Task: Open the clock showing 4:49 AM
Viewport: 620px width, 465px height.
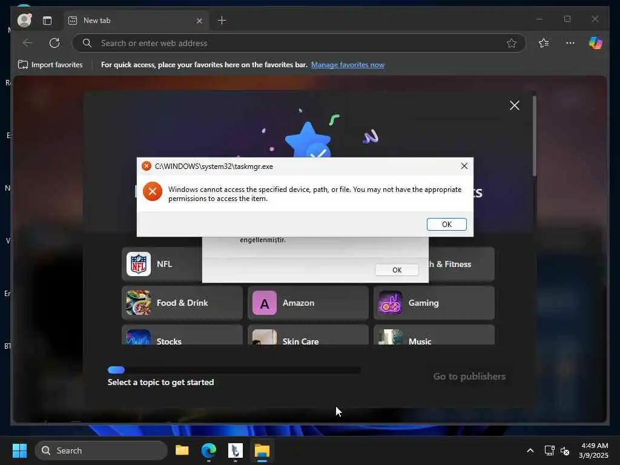Action: [x=594, y=450]
